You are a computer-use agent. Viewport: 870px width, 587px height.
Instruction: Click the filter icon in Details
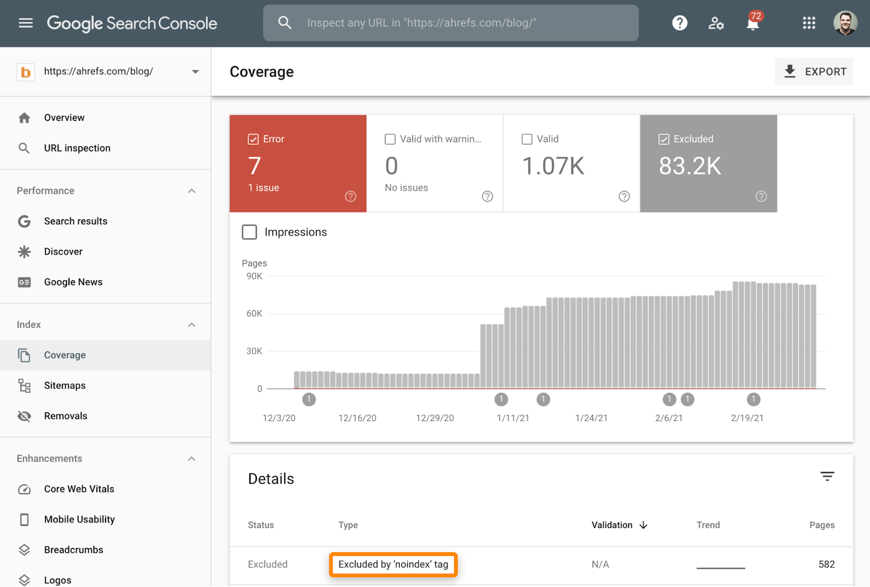826,477
